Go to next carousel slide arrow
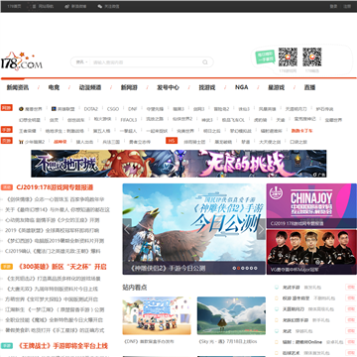 coord(261,229)
